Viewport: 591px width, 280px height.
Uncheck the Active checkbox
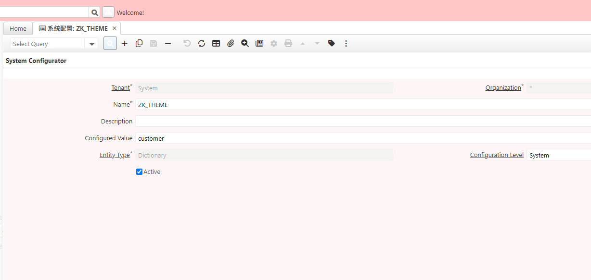click(x=140, y=172)
